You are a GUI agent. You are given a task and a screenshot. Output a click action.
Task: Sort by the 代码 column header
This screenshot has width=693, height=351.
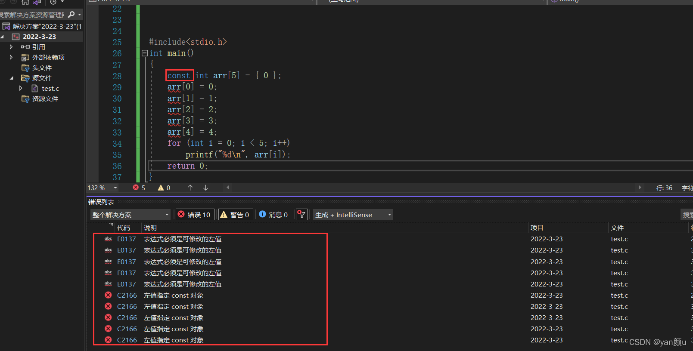[123, 228]
